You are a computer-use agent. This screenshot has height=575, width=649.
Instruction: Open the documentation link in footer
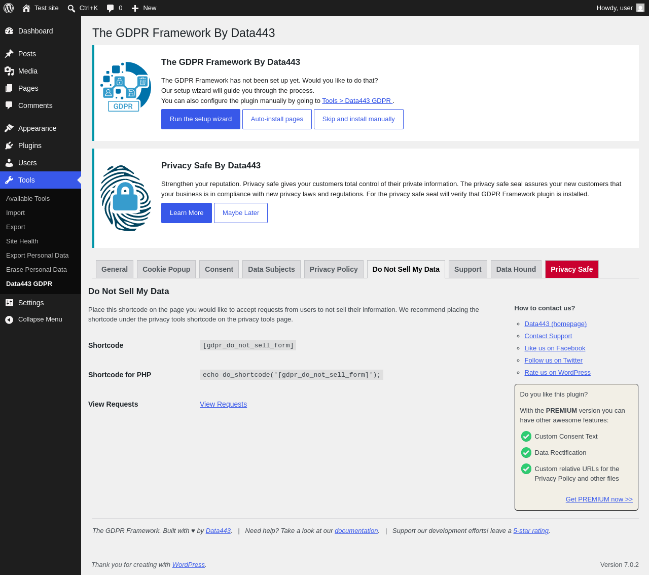pos(356,531)
